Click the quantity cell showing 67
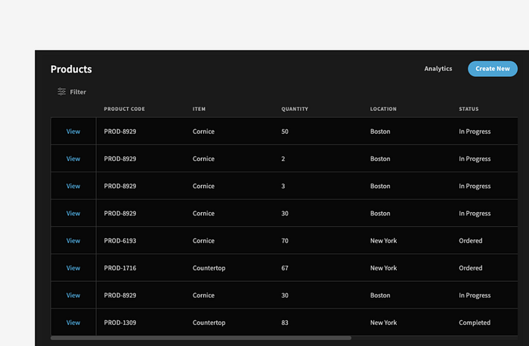Image resolution: width=529 pixels, height=346 pixels. coord(285,268)
